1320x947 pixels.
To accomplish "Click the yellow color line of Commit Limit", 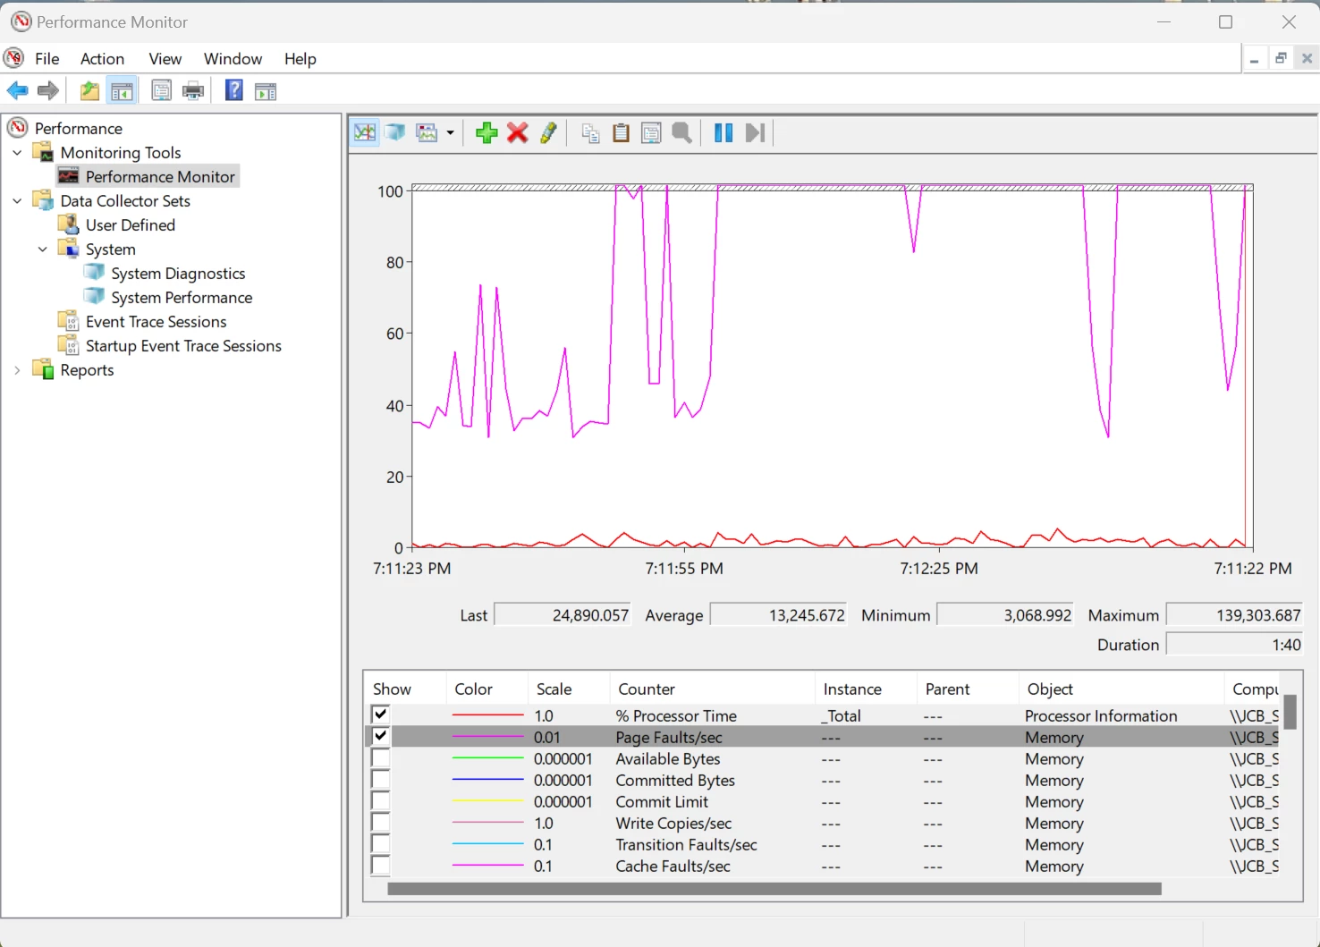I will tap(487, 801).
